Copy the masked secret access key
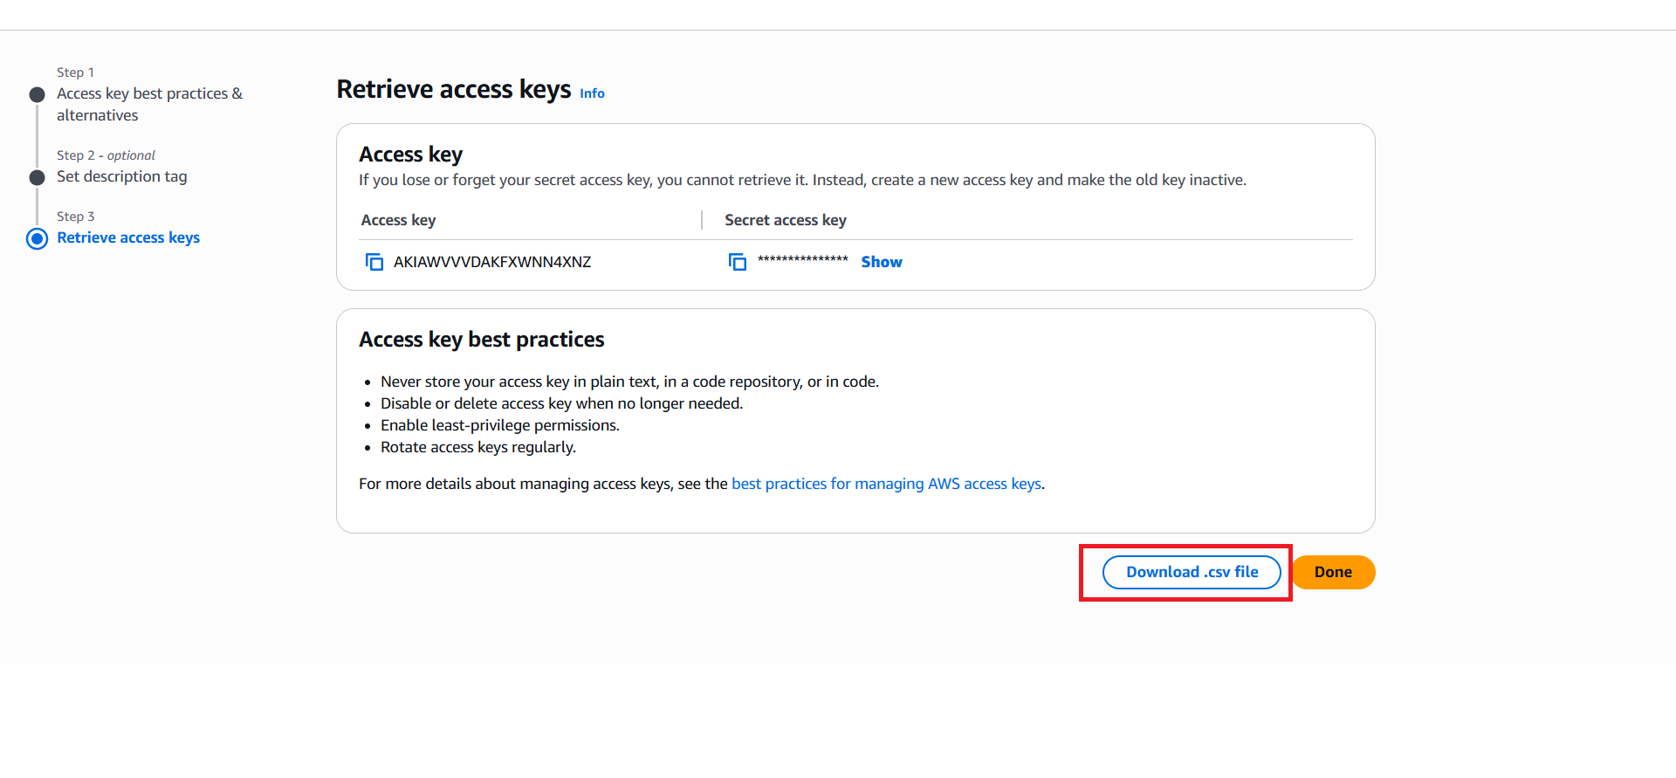This screenshot has width=1676, height=778. 738,262
